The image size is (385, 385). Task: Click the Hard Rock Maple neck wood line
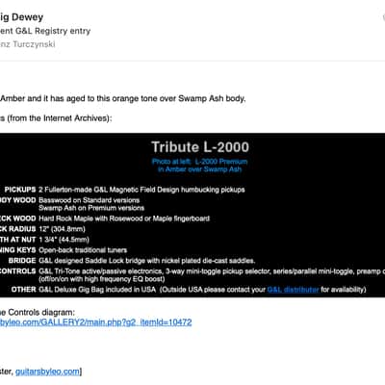pyautogui.click(x=124, y=218)
